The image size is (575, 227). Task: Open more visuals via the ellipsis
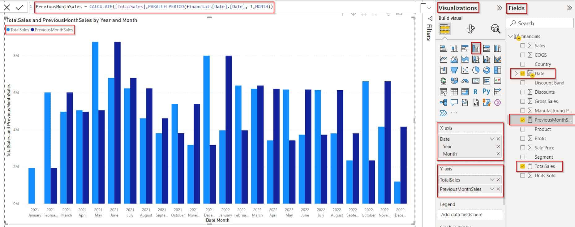[454, 113]
